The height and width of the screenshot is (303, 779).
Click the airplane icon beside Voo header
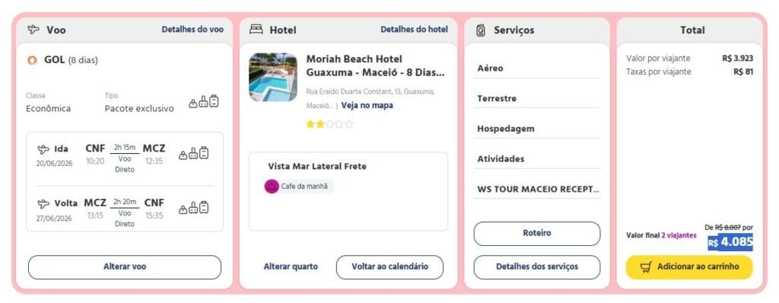click(33, 30)
